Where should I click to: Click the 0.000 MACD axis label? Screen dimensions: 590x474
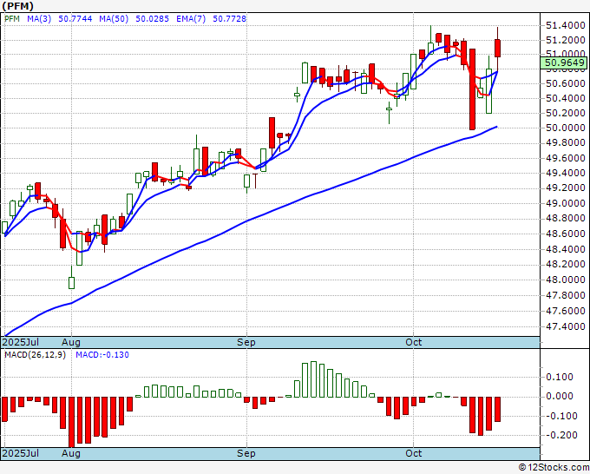pyautogui.click(x=559, y=396)
